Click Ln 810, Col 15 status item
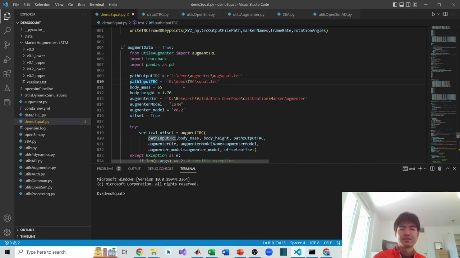This screenshot has height=258, width=460. point(274,243)
